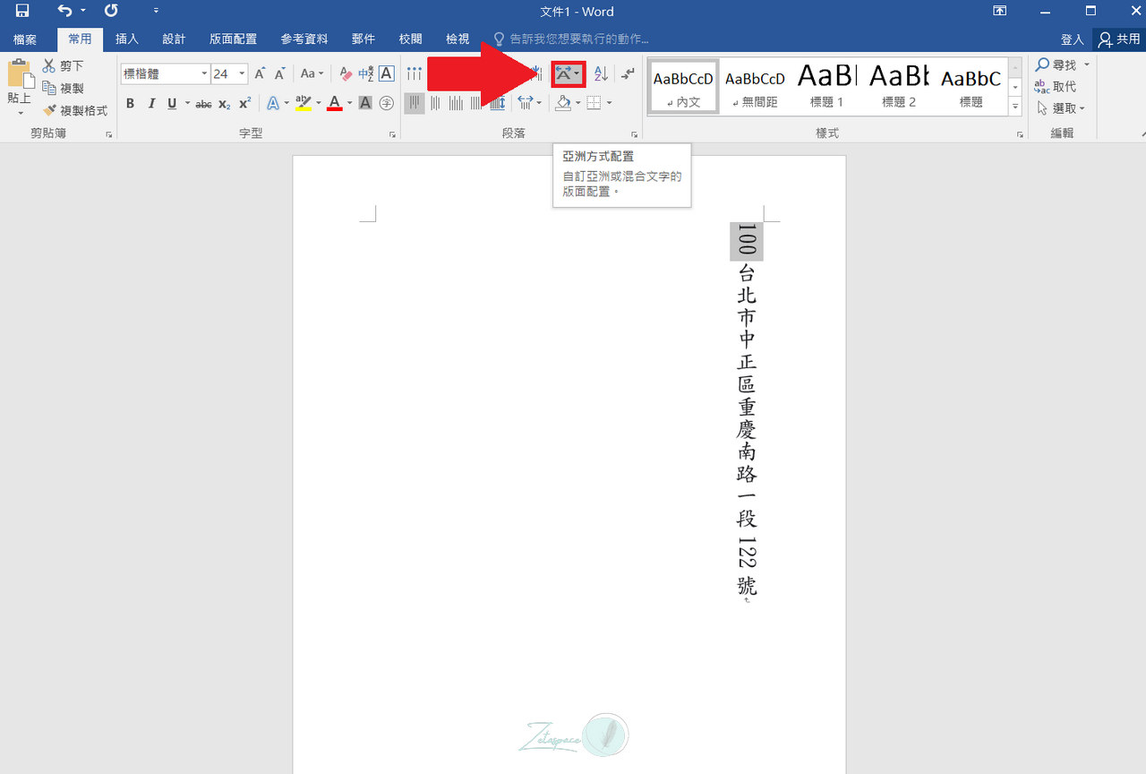The width and height of the screenshot is (1146, 774).
Task: Select the top alignment button
Action: coord(415,103)
